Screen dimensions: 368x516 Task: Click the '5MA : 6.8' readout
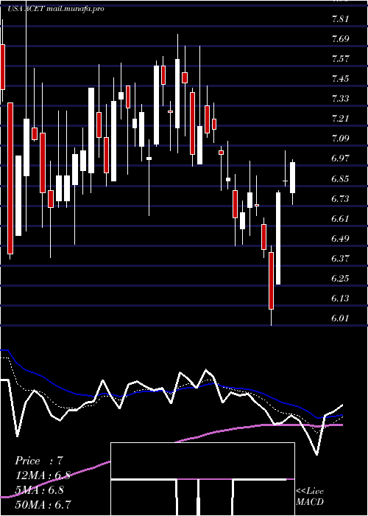tap(39, 490)
